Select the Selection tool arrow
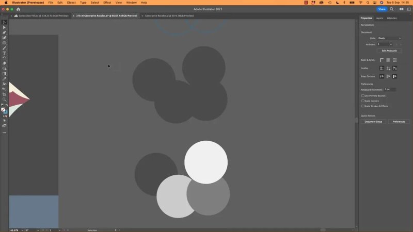The image size is (413, 232). pyautogui.click(x=4, y=22)
